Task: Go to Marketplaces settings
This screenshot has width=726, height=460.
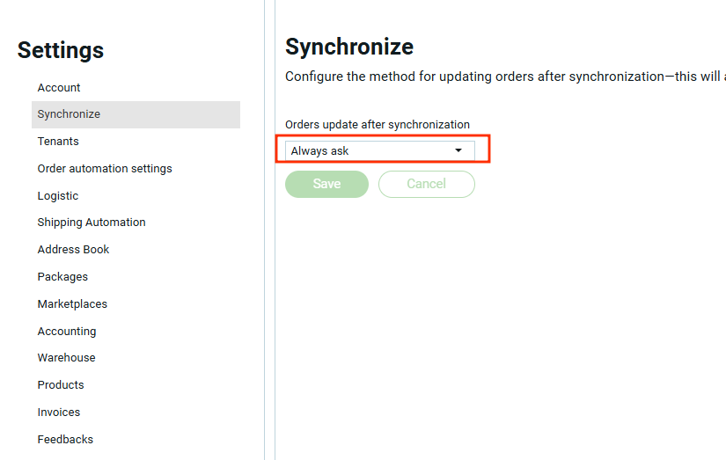Action: click(x=72, y=304)
